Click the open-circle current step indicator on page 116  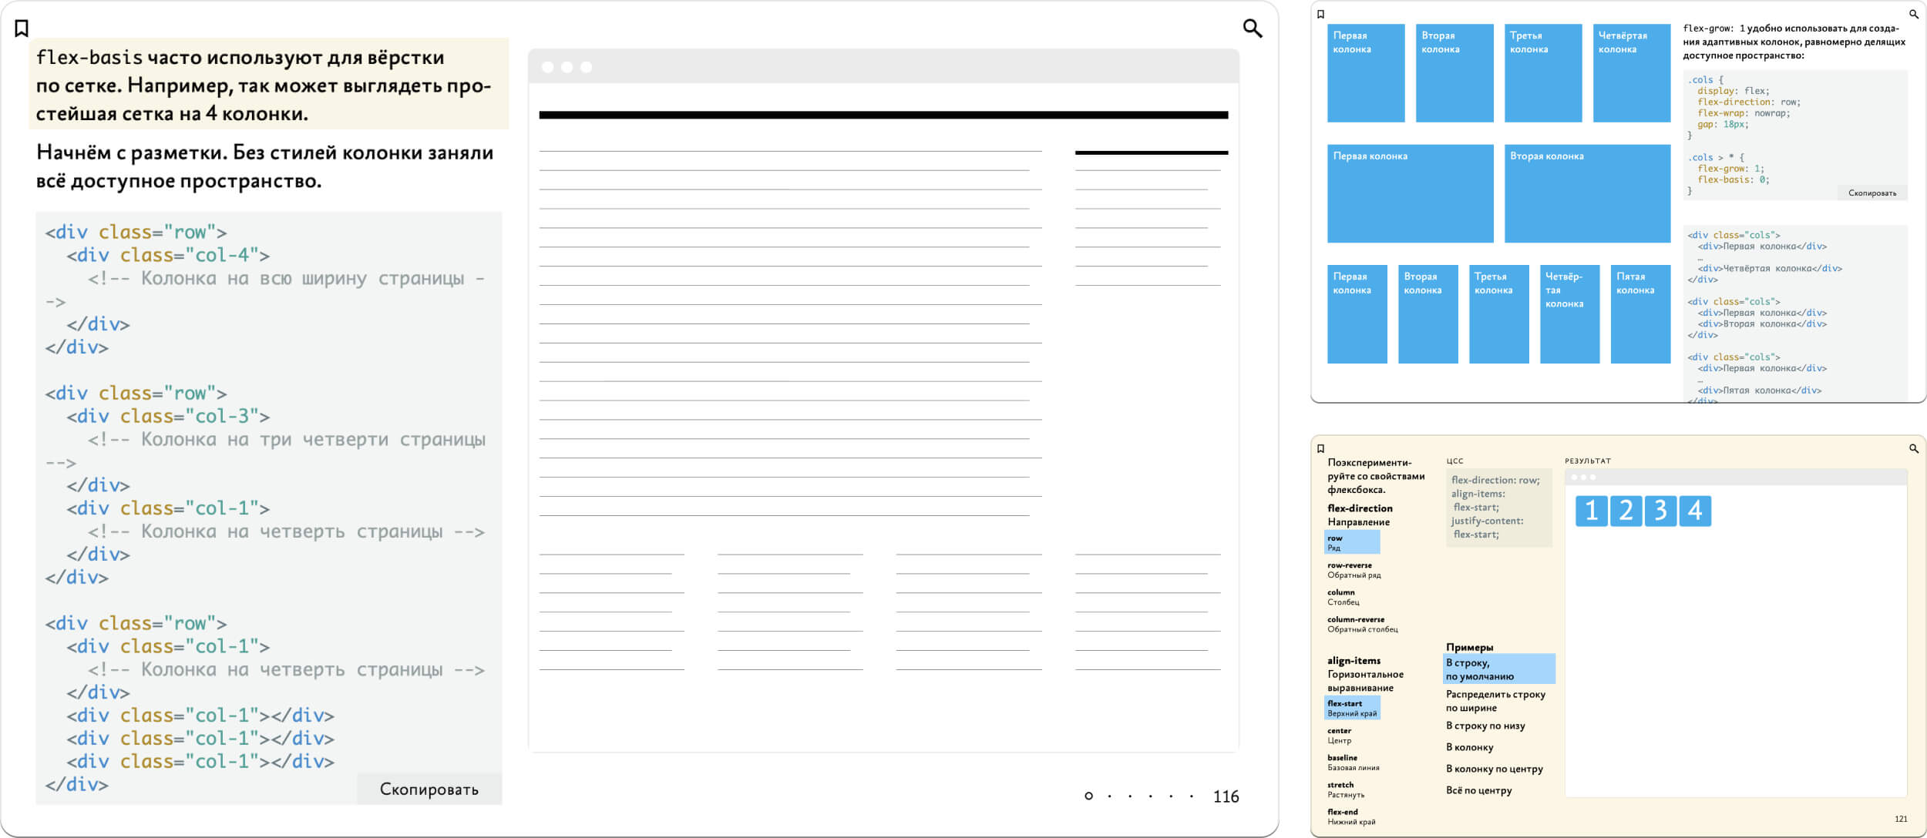[1088, 796]
